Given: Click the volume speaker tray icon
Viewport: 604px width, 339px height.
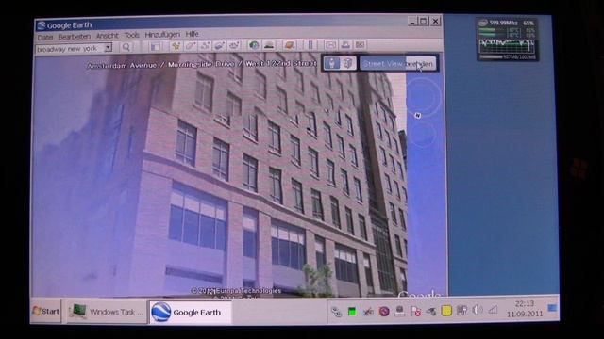Looking at the screenshot, I should 477,310.
